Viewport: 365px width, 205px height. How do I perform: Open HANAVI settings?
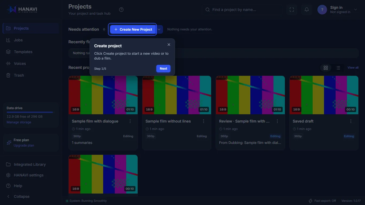tap(31, 175)
